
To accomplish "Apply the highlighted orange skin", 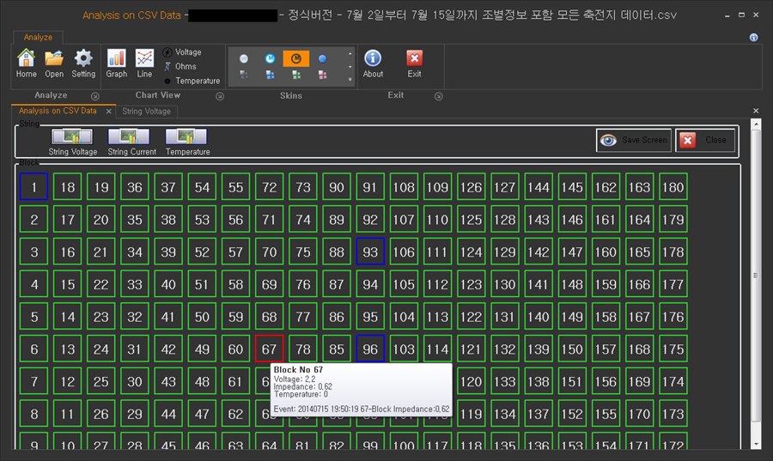I will (295, 58).
